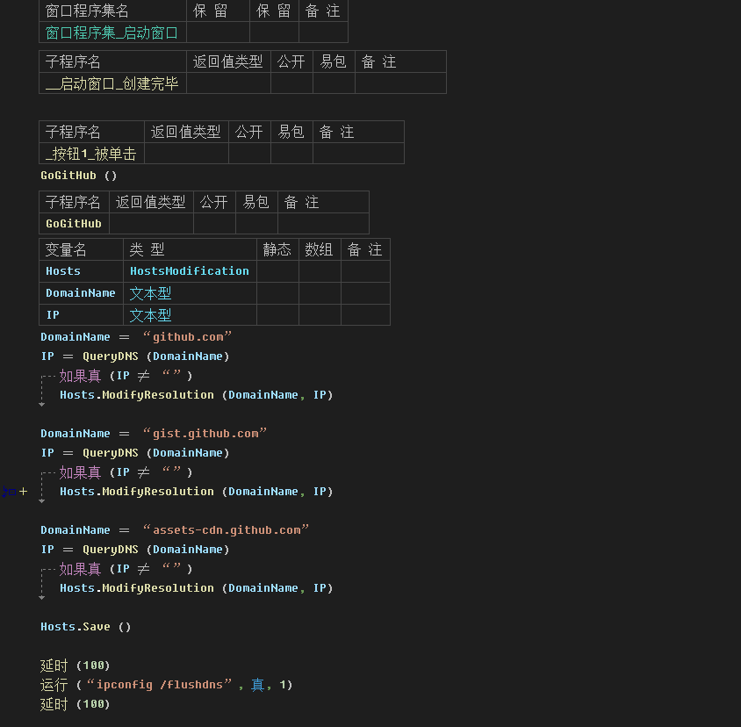Click the Hosts.Save () statement
This screenshot has height=727, width=741.
[x=85, y=627]
